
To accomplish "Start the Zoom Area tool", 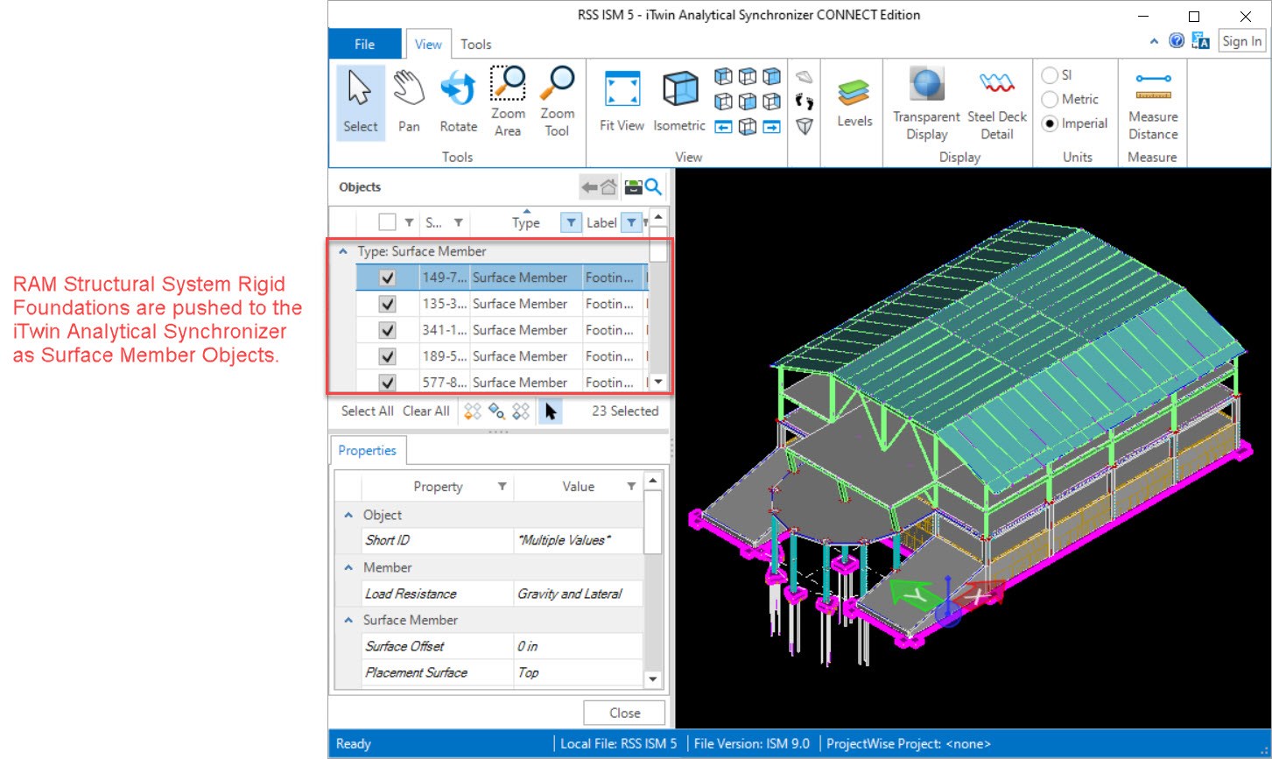I will (508, 102).
